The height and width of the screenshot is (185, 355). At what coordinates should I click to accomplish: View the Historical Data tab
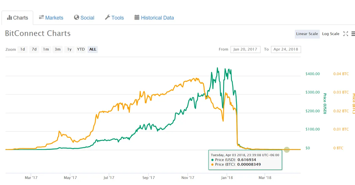(x=154, y=18)
